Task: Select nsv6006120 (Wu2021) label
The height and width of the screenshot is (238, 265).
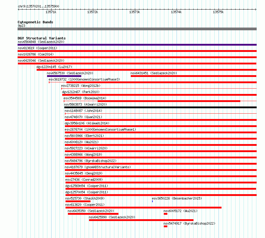Action: tap(82, 142)
